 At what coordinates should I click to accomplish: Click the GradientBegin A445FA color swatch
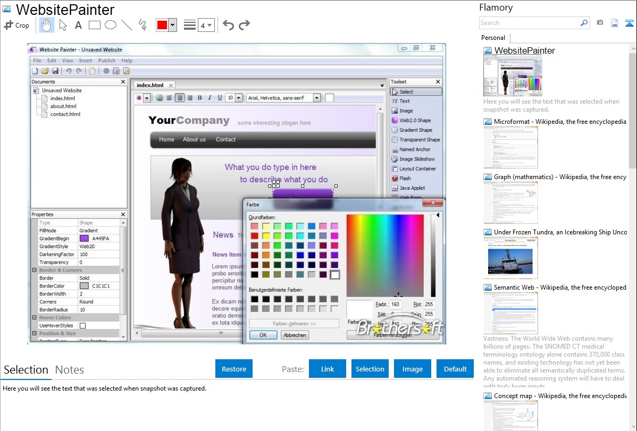84,239
